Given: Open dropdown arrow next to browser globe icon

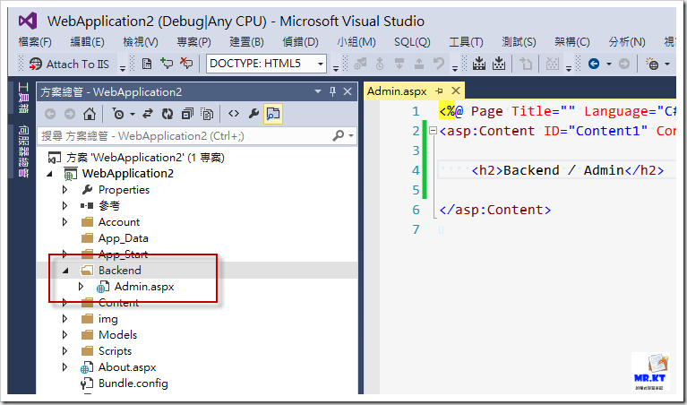Looking at the screenshot, I should [x=667, y=65].
